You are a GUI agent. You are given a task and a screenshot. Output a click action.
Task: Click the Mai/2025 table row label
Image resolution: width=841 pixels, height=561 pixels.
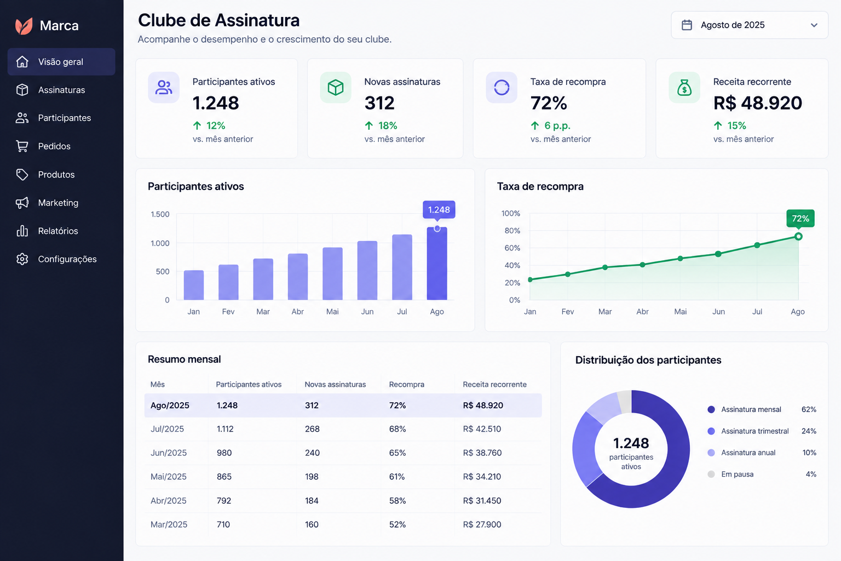169,477
